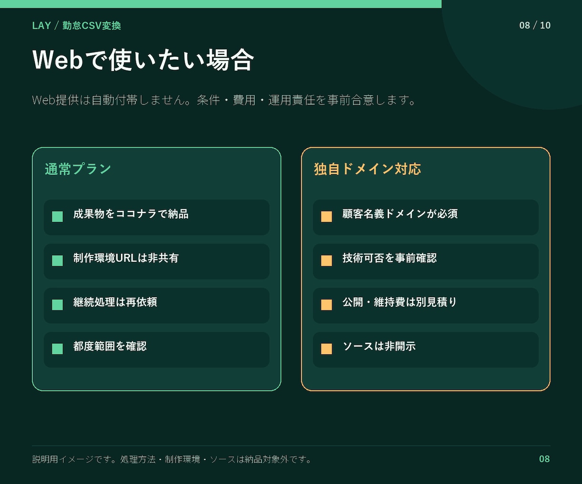Click the green square beside 継続処理は再依頼

57,305
